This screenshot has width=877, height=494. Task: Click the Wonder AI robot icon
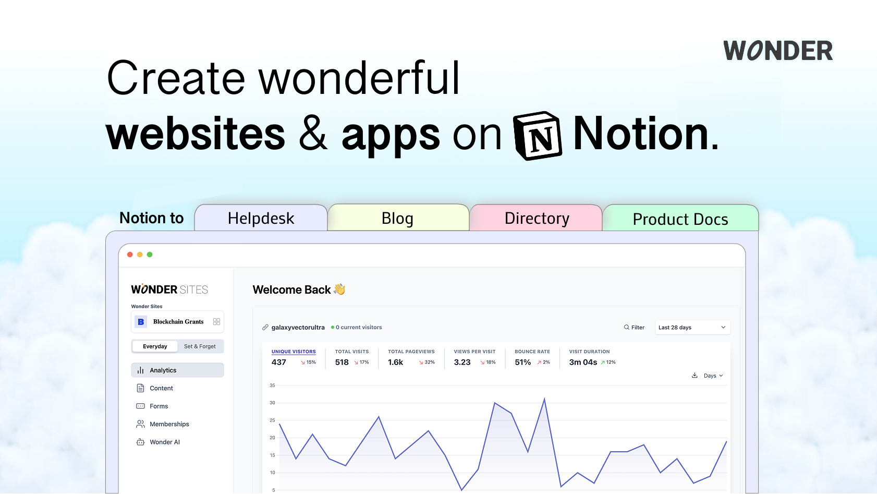[140, 442]
